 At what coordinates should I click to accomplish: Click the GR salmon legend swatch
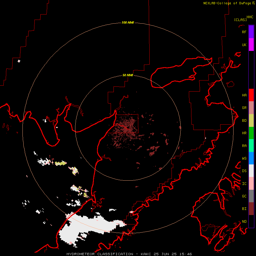click(x=251, y=108)
